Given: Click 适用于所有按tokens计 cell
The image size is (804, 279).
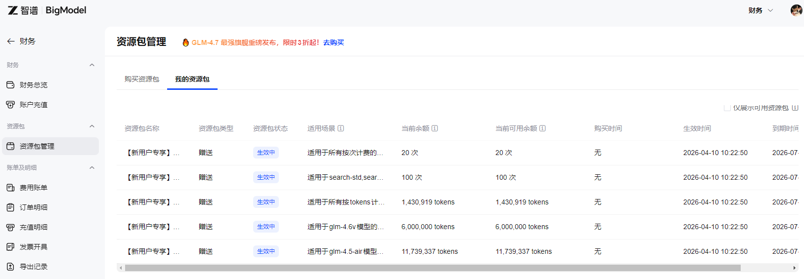Looking at the screenshot, I should click(346, 202).
